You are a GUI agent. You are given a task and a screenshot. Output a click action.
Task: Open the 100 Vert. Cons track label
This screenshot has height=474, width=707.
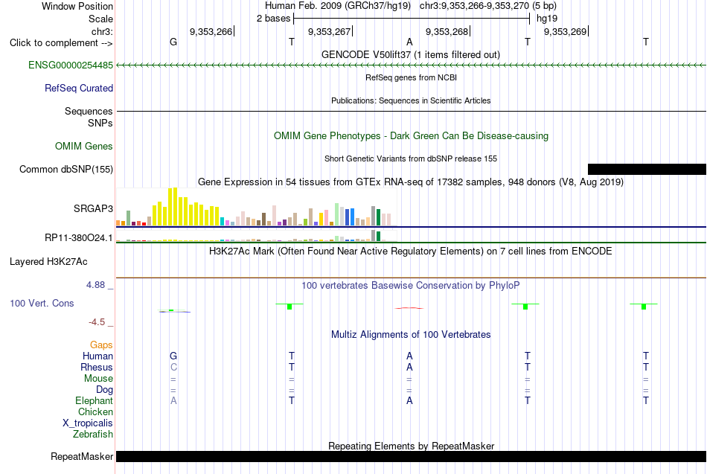[42, 304]
